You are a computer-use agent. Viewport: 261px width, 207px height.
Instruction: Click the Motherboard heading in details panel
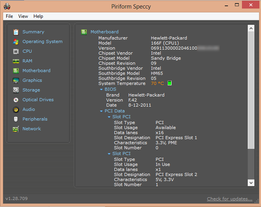[x=105, y=32]
